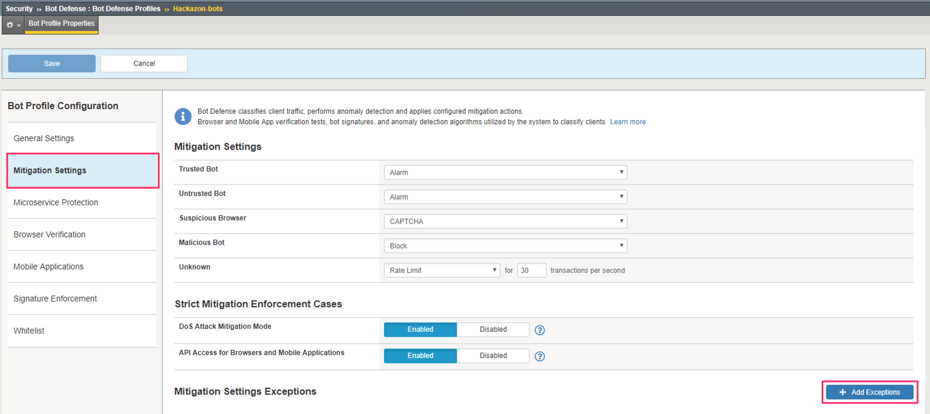Click the Cancel button
The height and width of the screenshot is (414, 930).
tap(144, 64)
